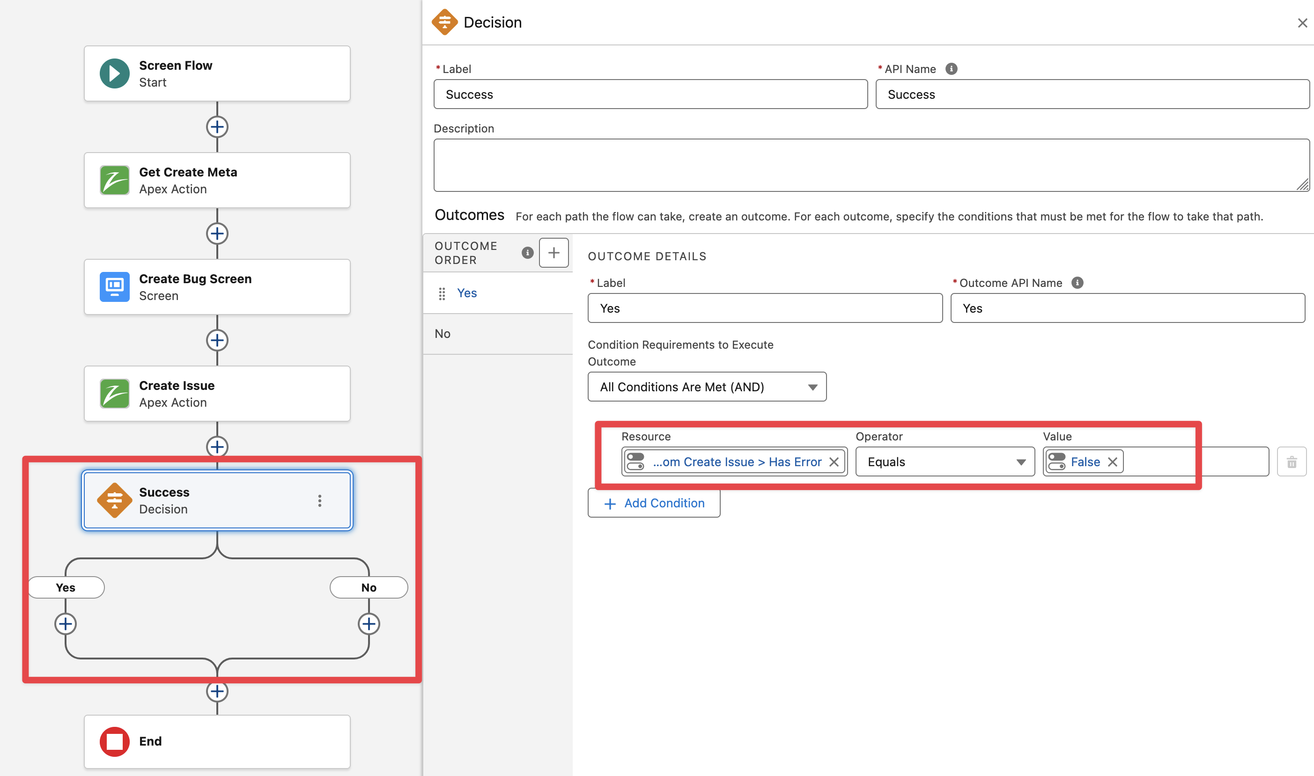1314x776 pixels.
Task: Select the Get Create Meta Apex Action icon
Action: pos(115,180)
